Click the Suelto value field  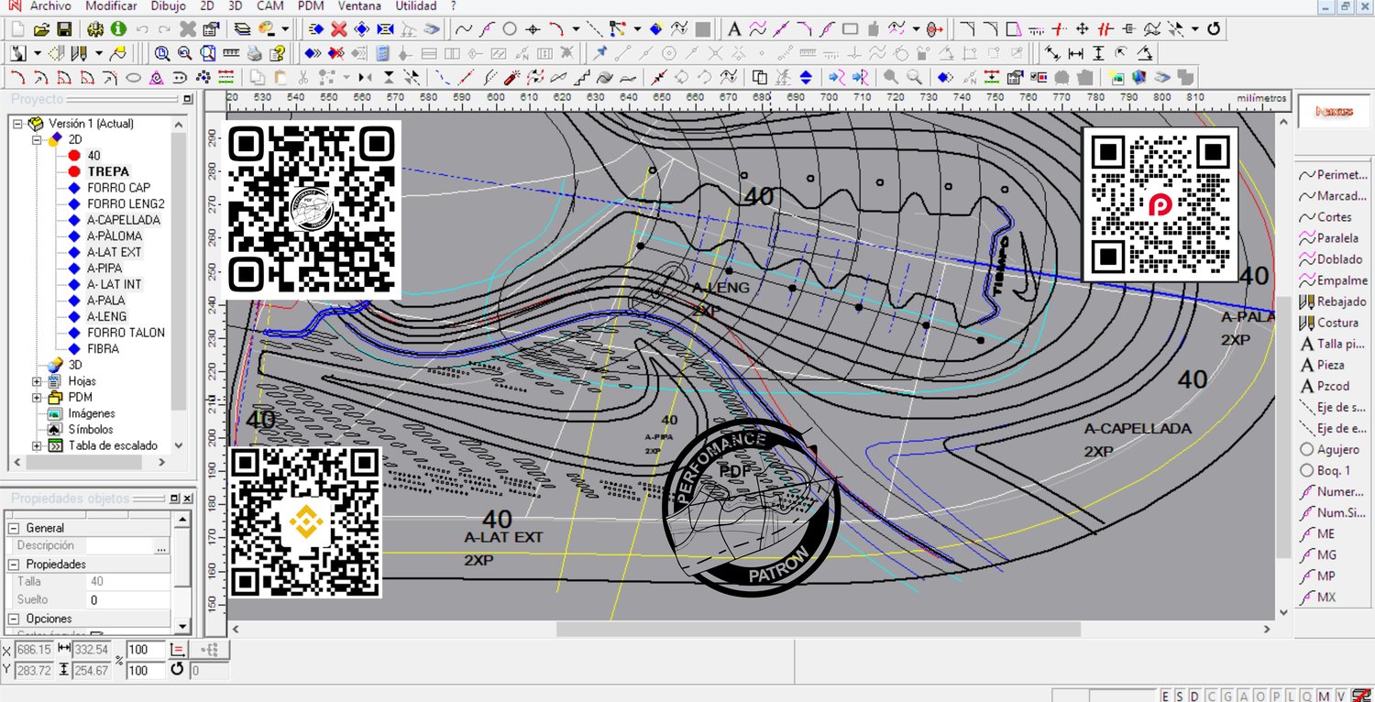point(127,600)
